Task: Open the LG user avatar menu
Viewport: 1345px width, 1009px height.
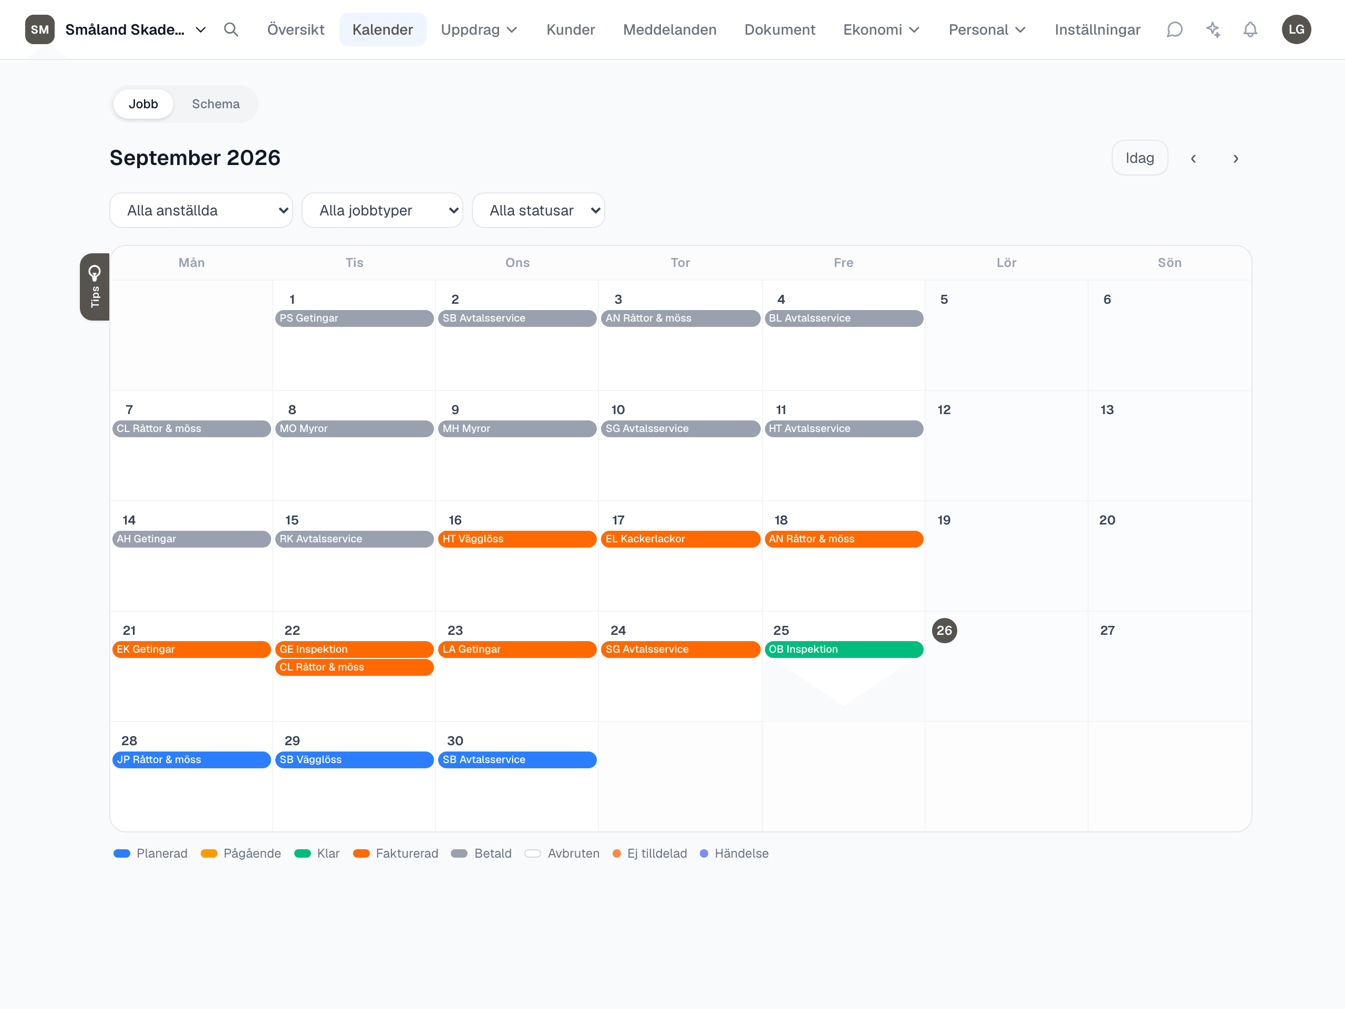Action: point(1296,29)
